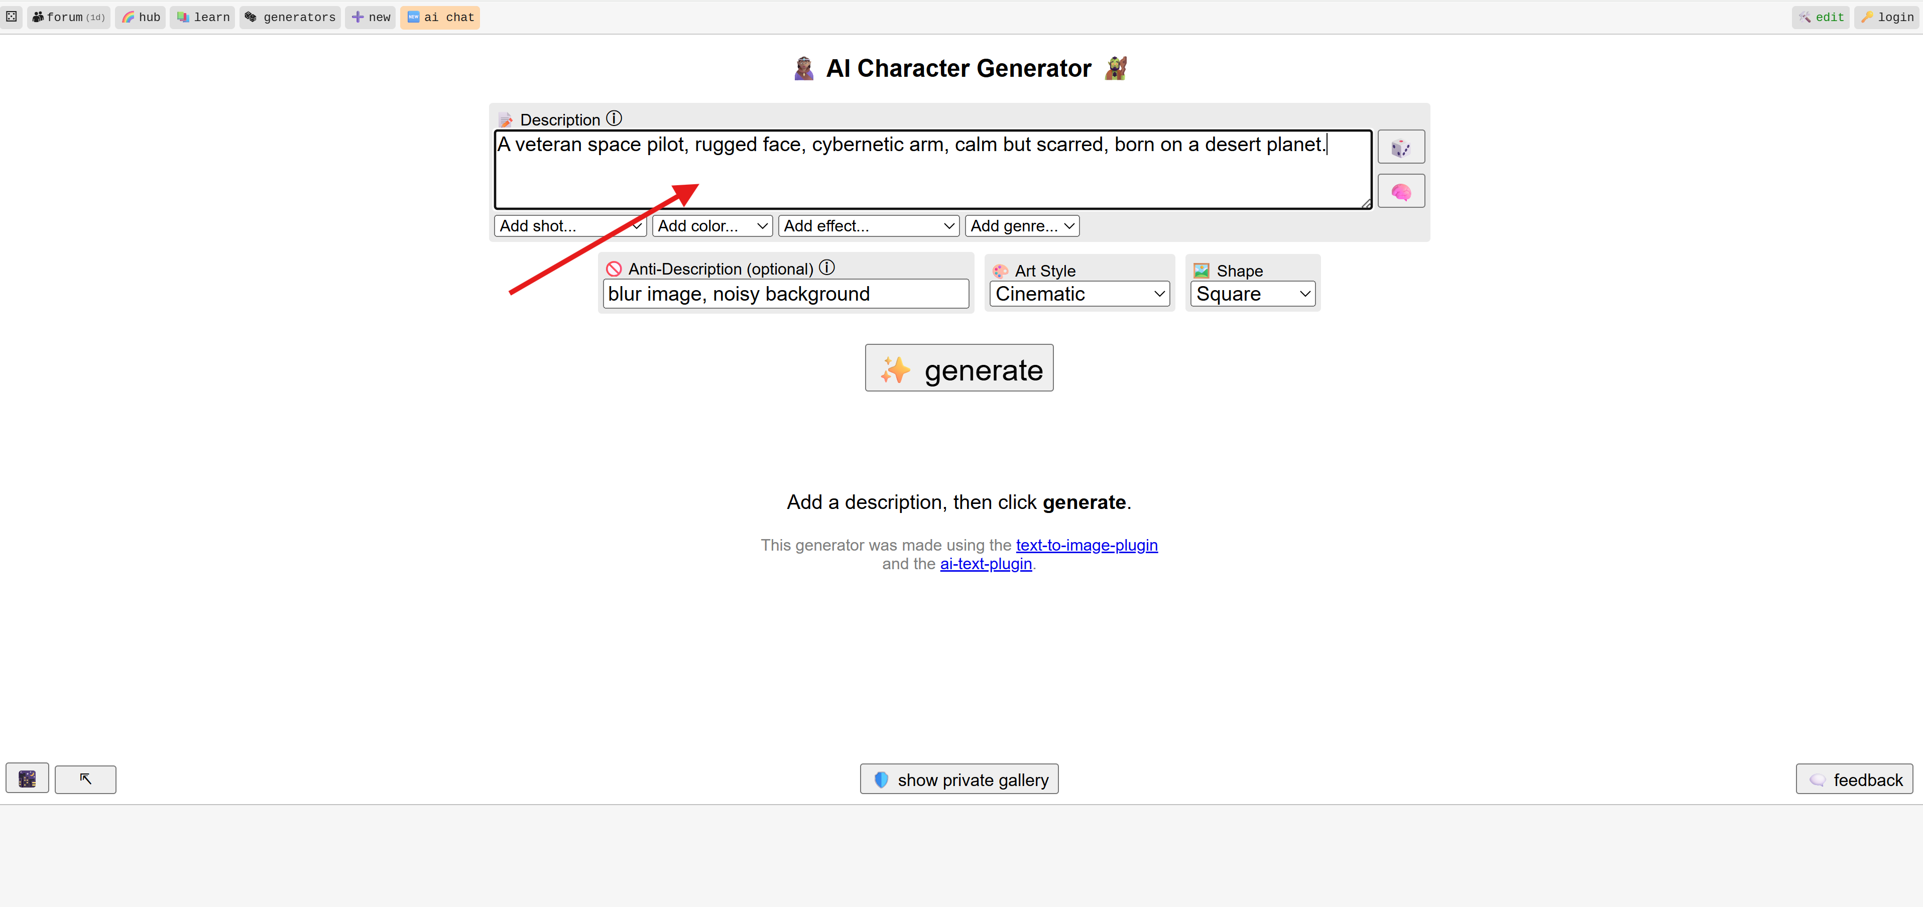Expand the Add genre dropdown
1923x907 pixels.
[x=1021, y=225]
